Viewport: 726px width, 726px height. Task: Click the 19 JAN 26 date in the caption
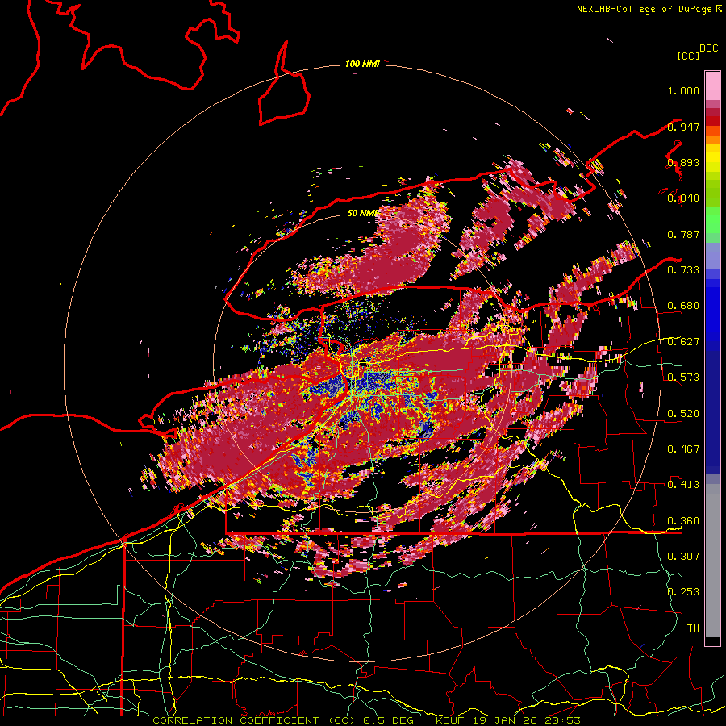pos(503,720)
